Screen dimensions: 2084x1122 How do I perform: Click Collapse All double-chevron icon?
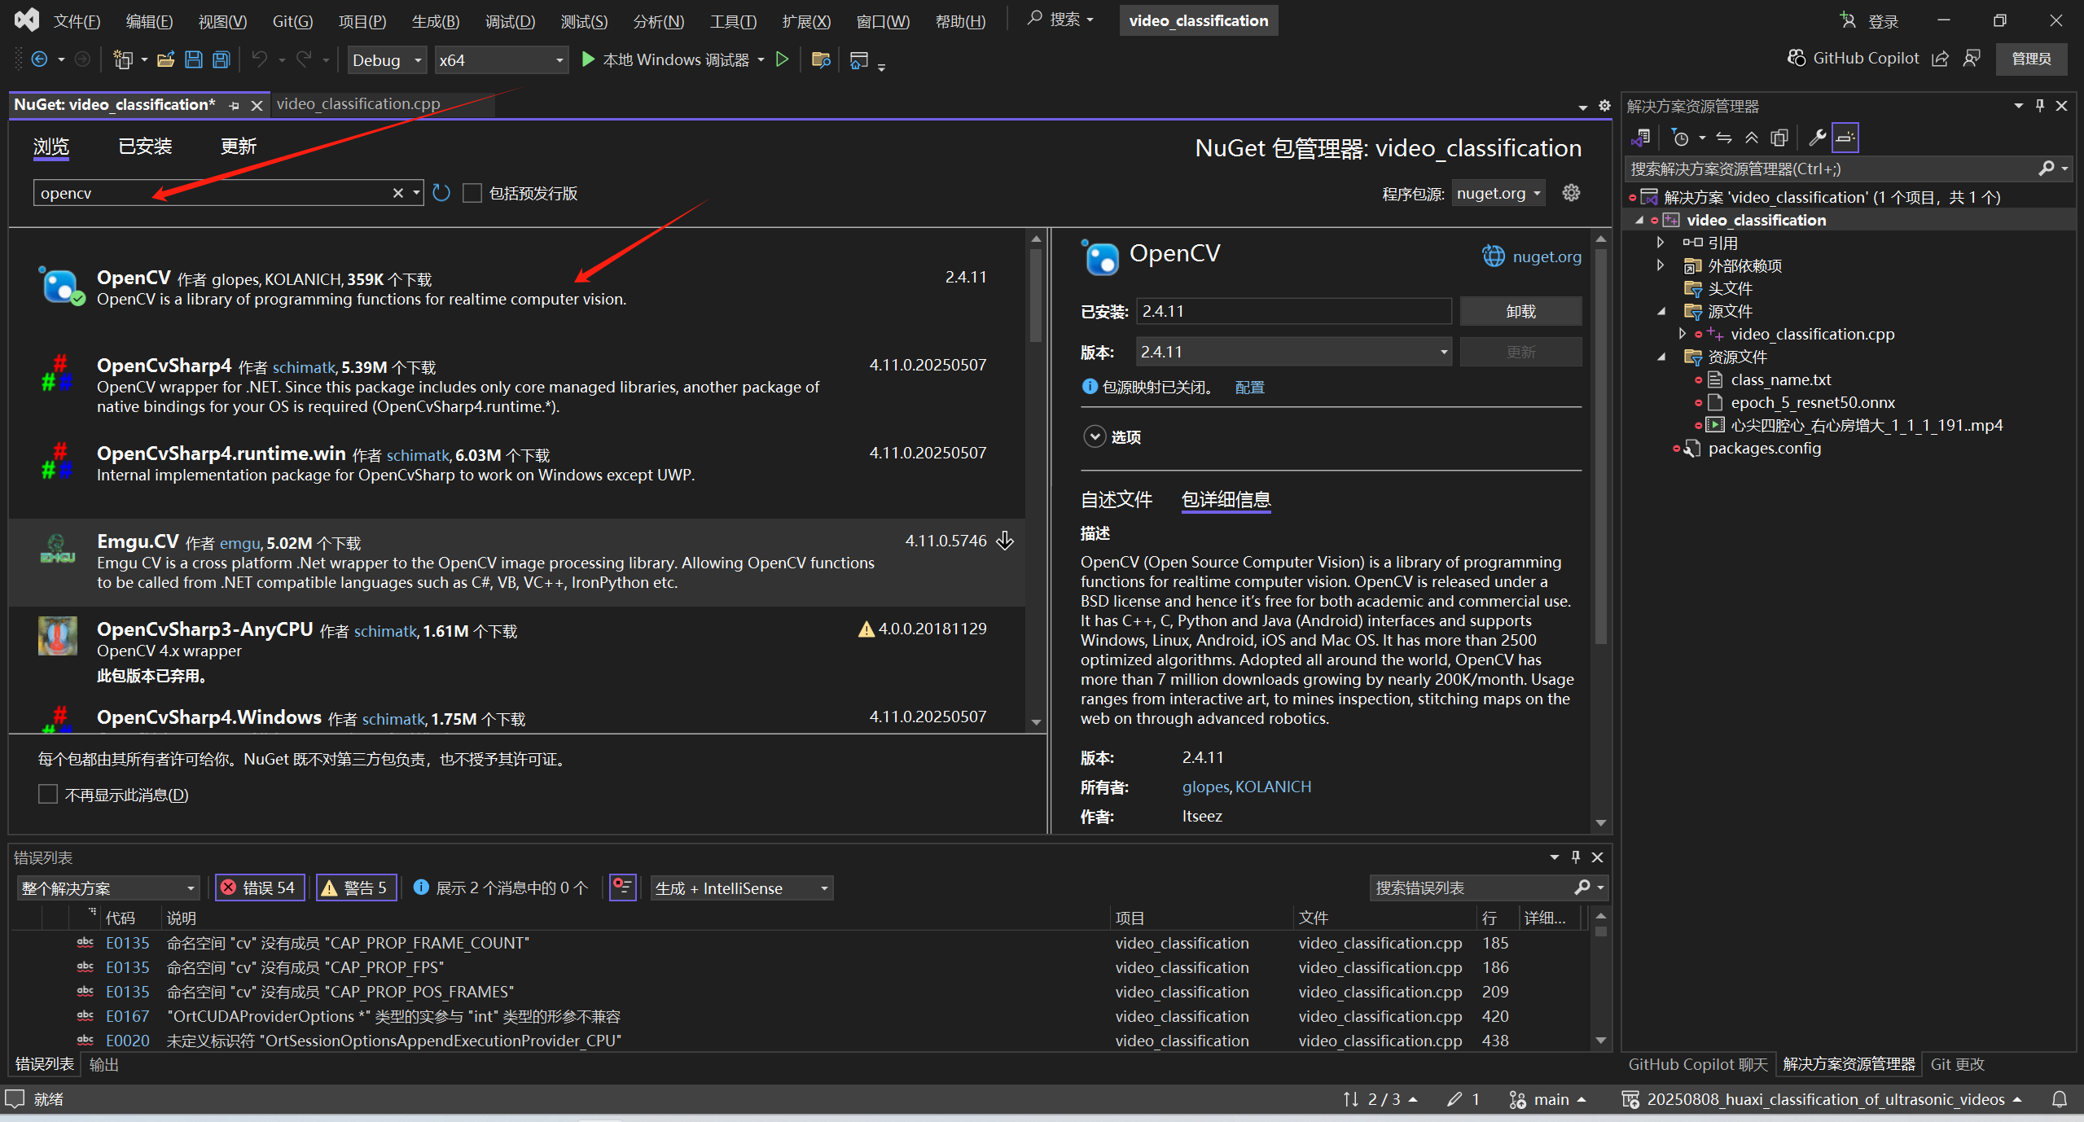point(1752,138)
